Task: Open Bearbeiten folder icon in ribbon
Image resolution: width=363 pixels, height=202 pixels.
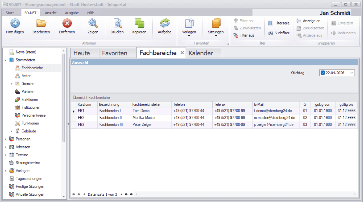Action: click(41, 23)
